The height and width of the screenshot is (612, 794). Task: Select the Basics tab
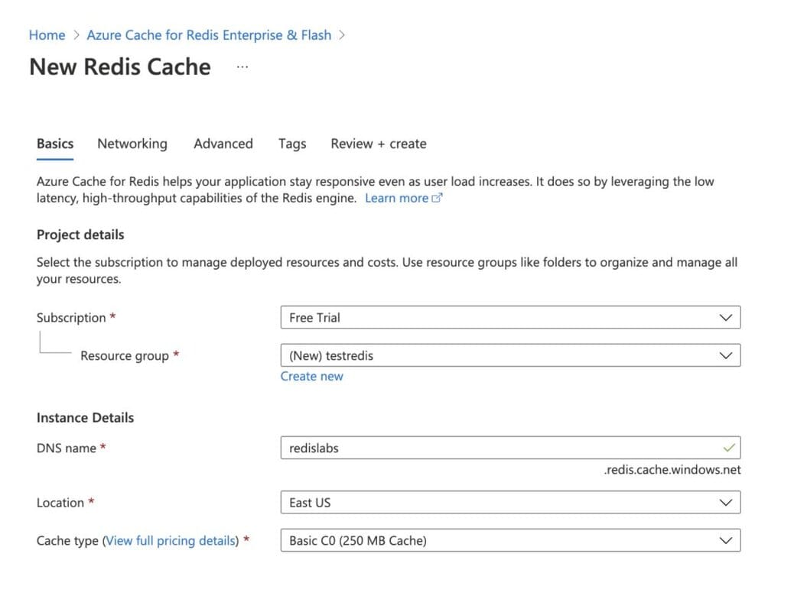tap(54, 144)
